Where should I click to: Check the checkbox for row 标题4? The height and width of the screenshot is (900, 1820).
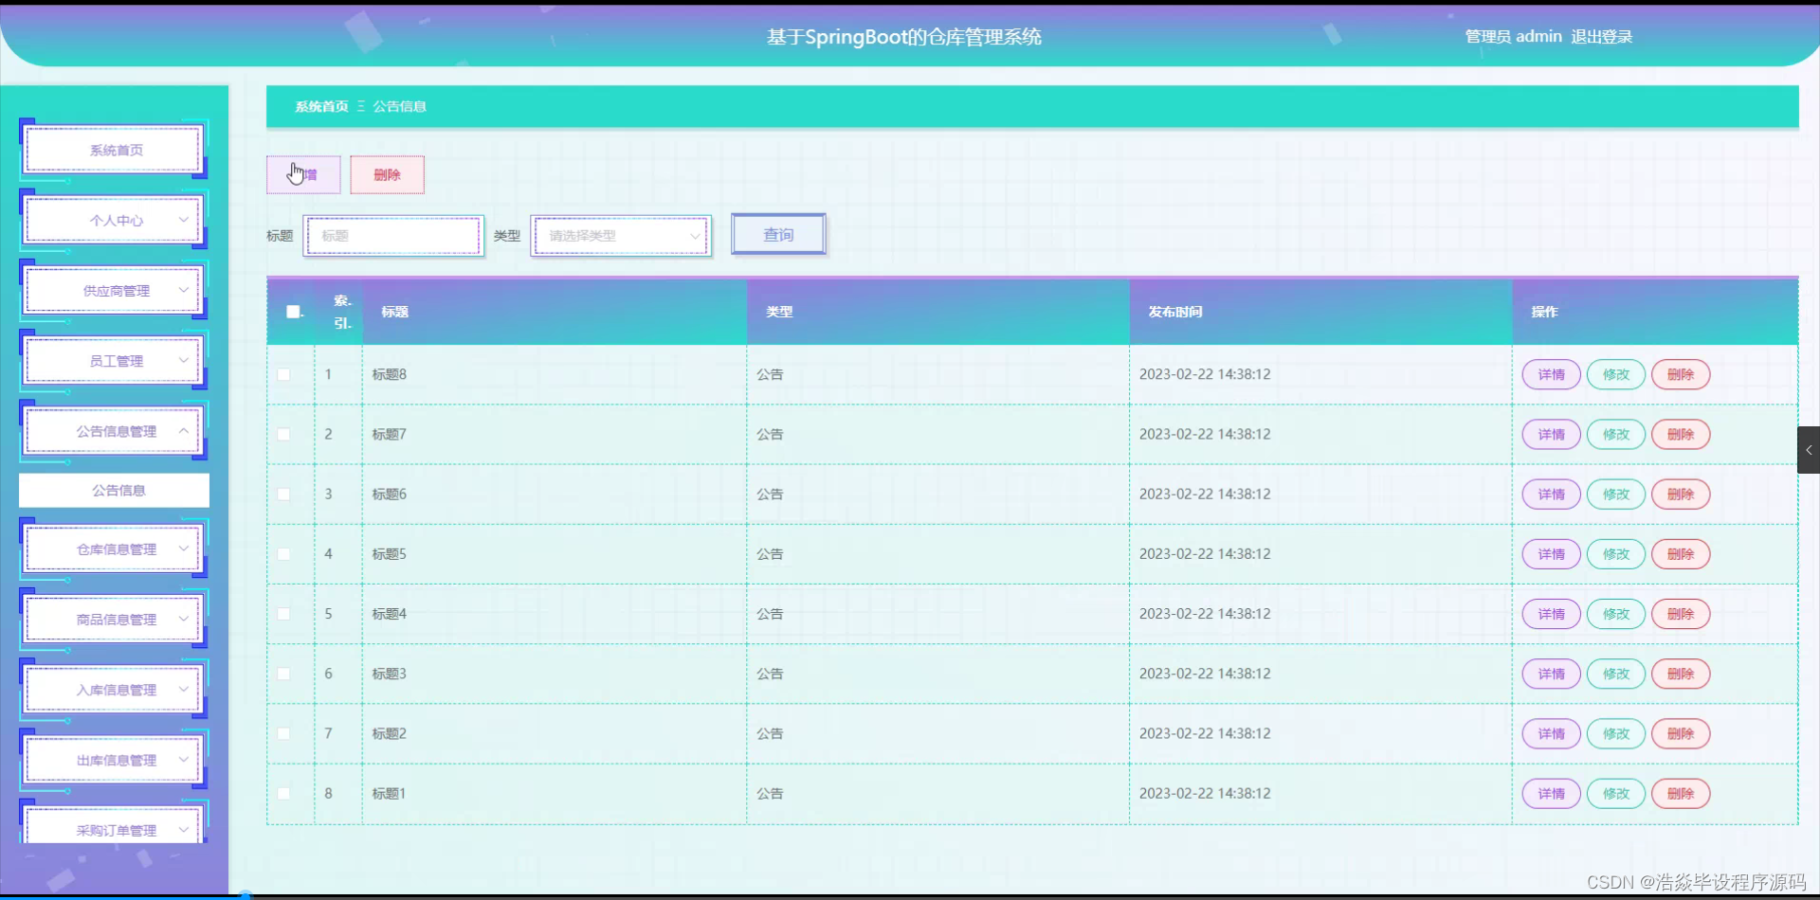point(284,614)
